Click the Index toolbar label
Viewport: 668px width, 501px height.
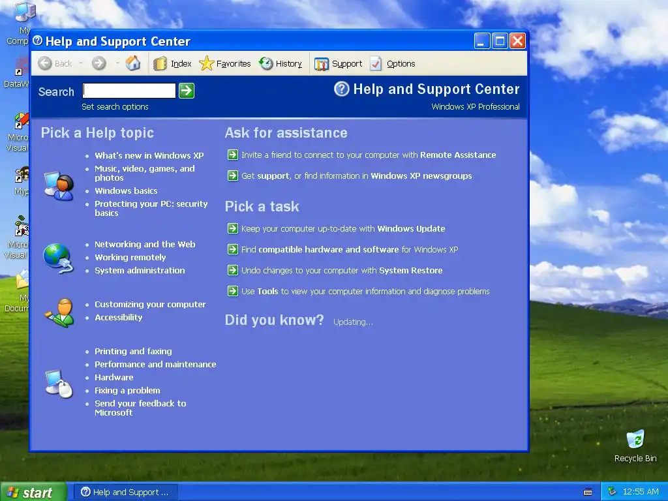click(x=181, y=63)
